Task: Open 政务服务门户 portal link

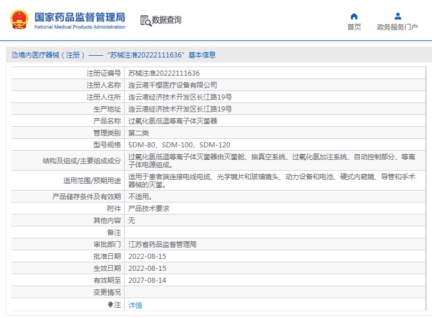Action: 397,27
